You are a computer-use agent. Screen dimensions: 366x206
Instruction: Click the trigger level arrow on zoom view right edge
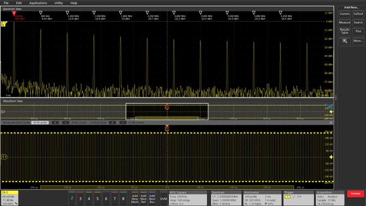click(x=331, y=157)
